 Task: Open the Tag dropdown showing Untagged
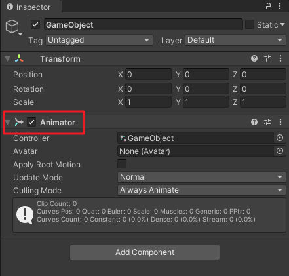(99, 40)
